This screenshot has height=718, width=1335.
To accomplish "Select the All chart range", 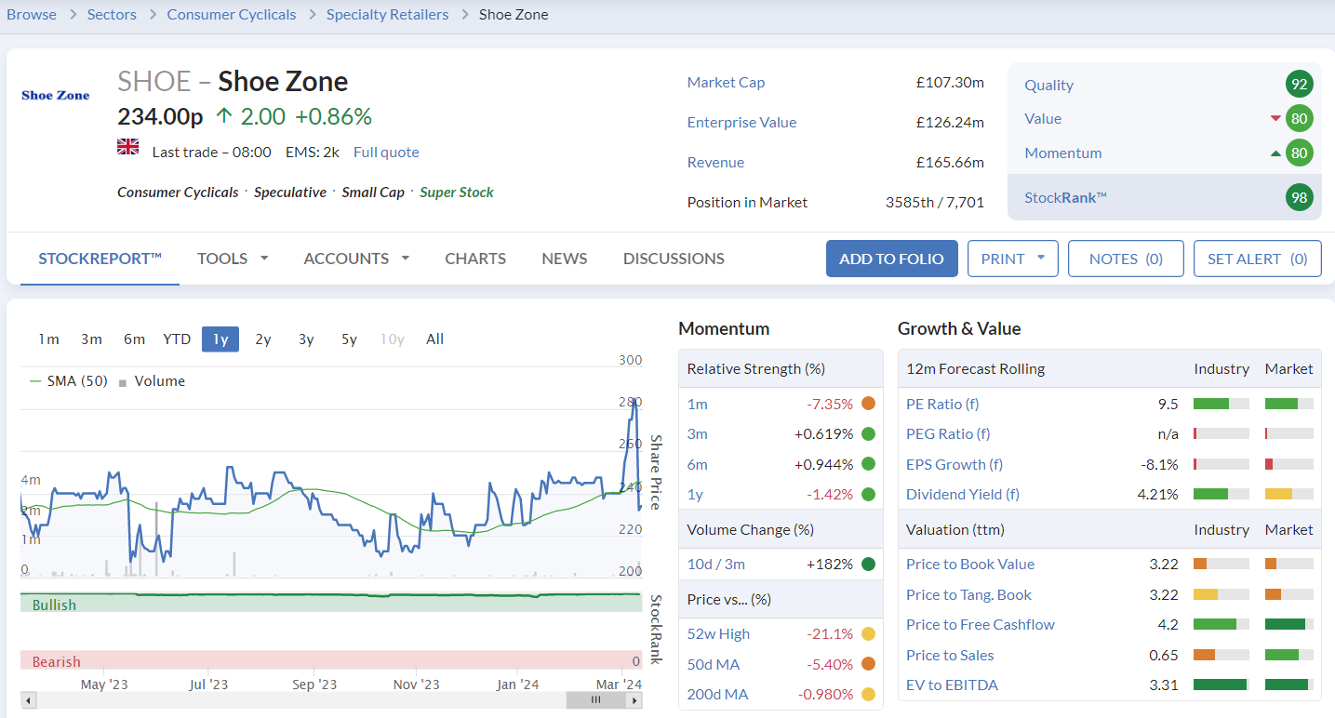I will (434, 339).
